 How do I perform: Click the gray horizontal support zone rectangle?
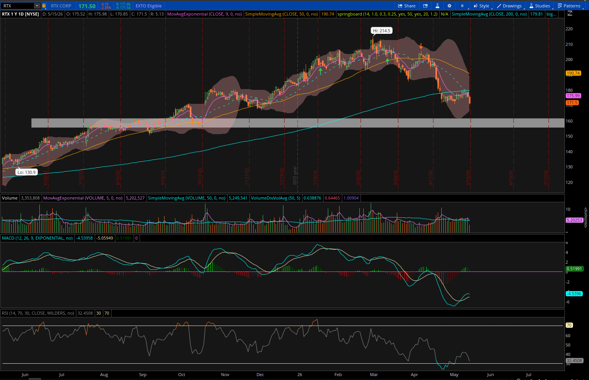(x=298, y=123)
